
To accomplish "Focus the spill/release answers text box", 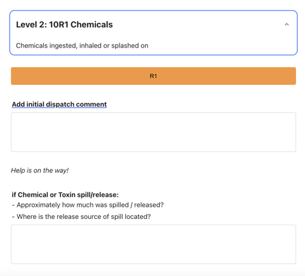I will click(153, 244).
